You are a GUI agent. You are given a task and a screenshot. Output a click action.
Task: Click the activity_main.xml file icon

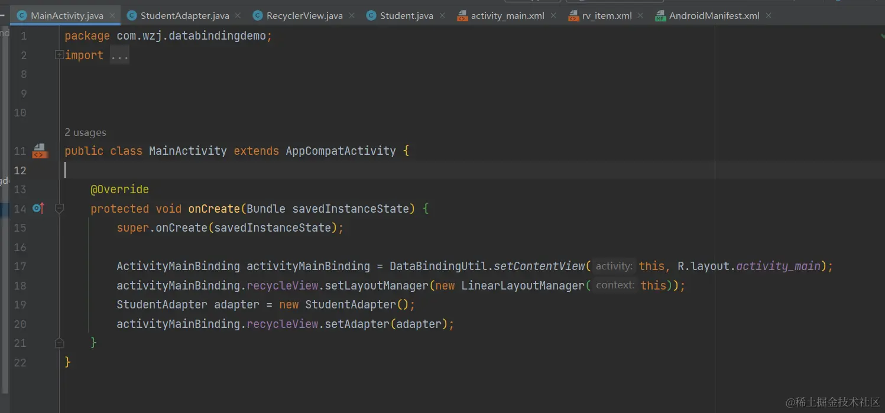(462, 16)
